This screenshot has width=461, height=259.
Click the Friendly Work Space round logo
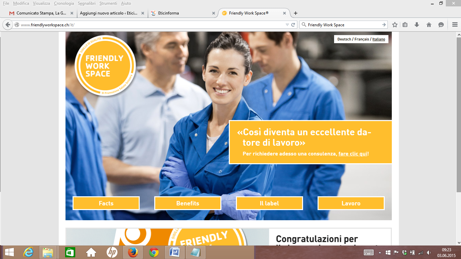[105, 65]
